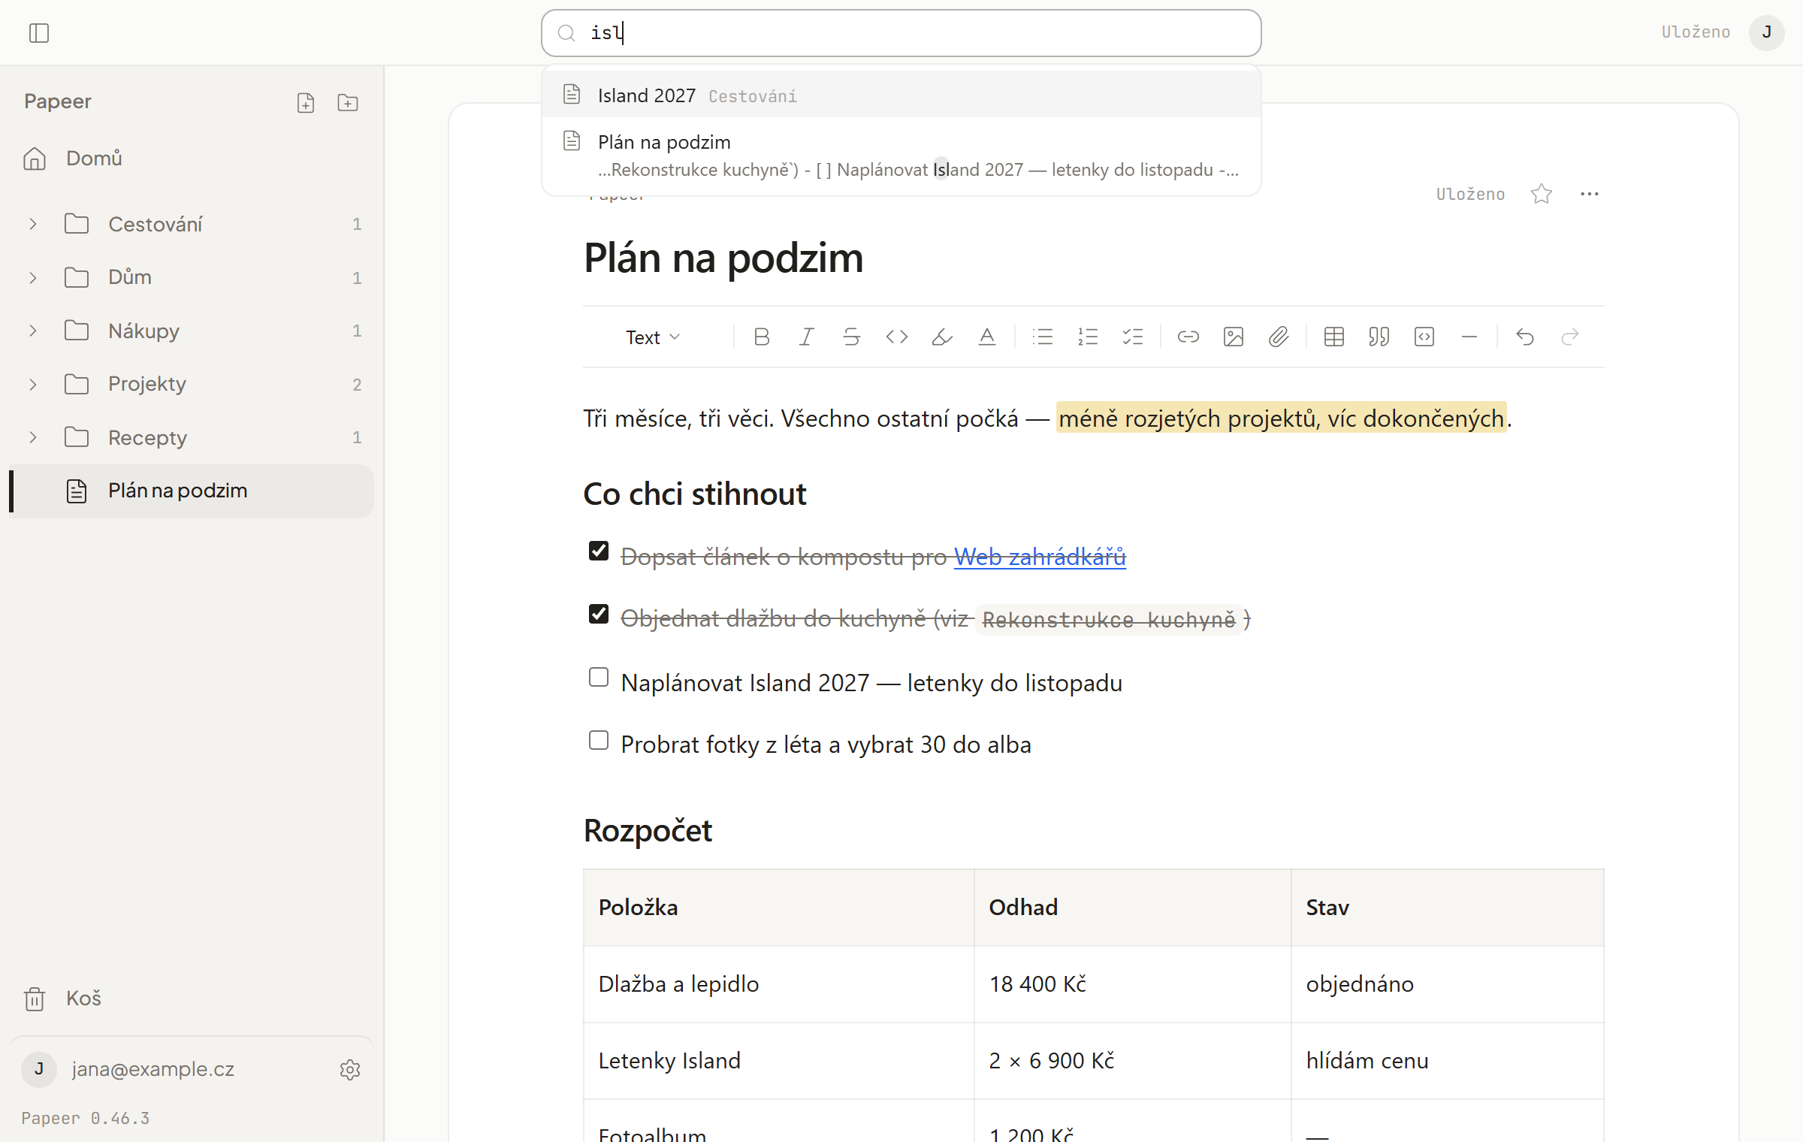Check 'Probrat fotky z léta' task

tap(599, 741)
